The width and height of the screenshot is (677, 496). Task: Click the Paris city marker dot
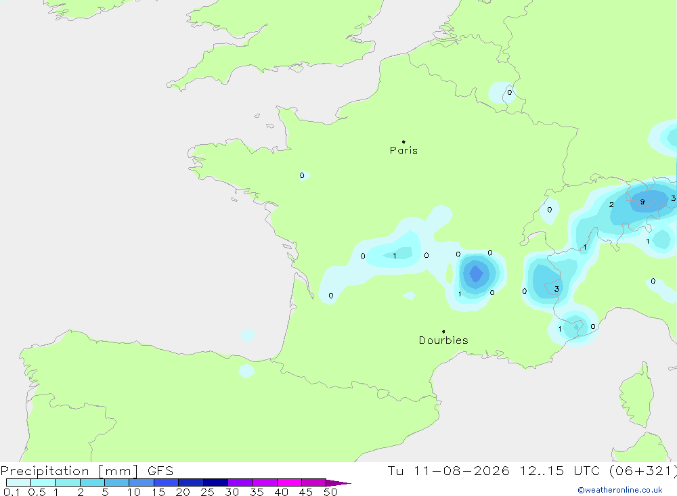click(x=403, y=141)
